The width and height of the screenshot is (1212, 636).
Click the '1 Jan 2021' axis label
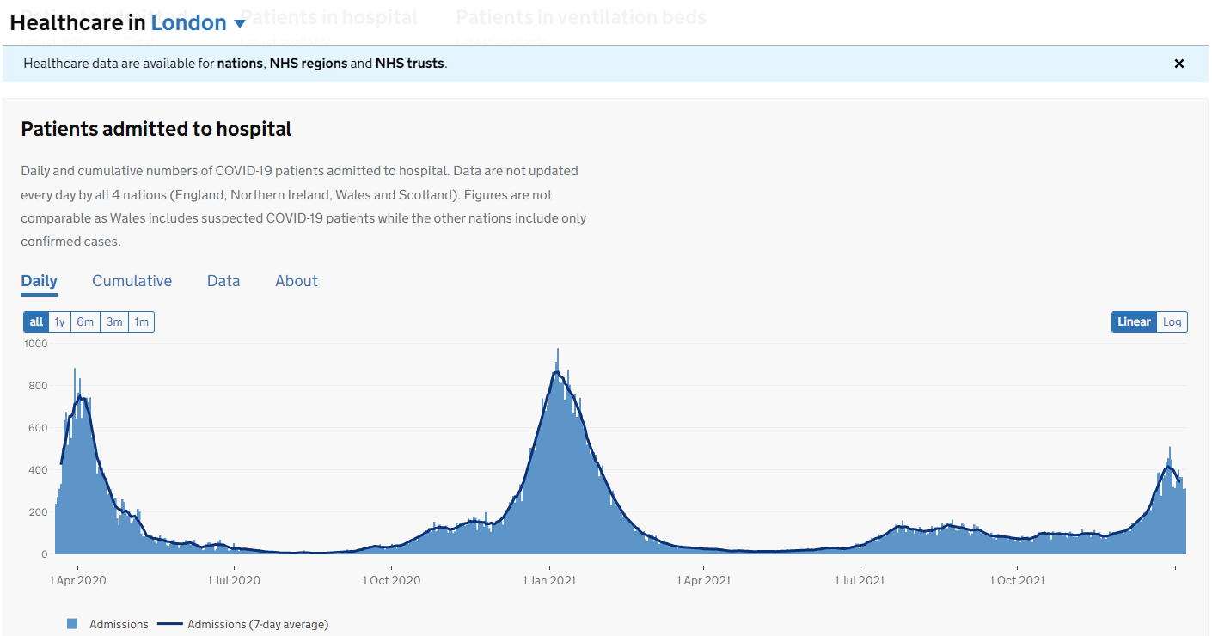click(x=550, y=580)
